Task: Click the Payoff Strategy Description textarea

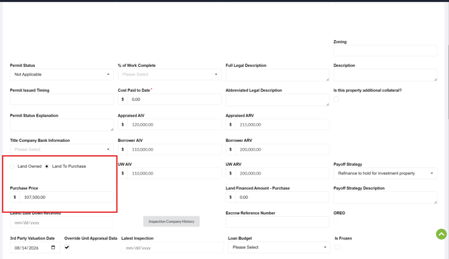Action: pos(385,198)
